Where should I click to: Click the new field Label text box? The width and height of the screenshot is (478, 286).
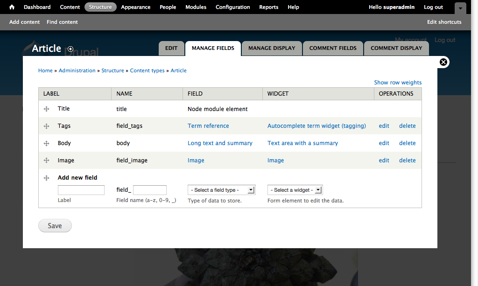(81, 190)
